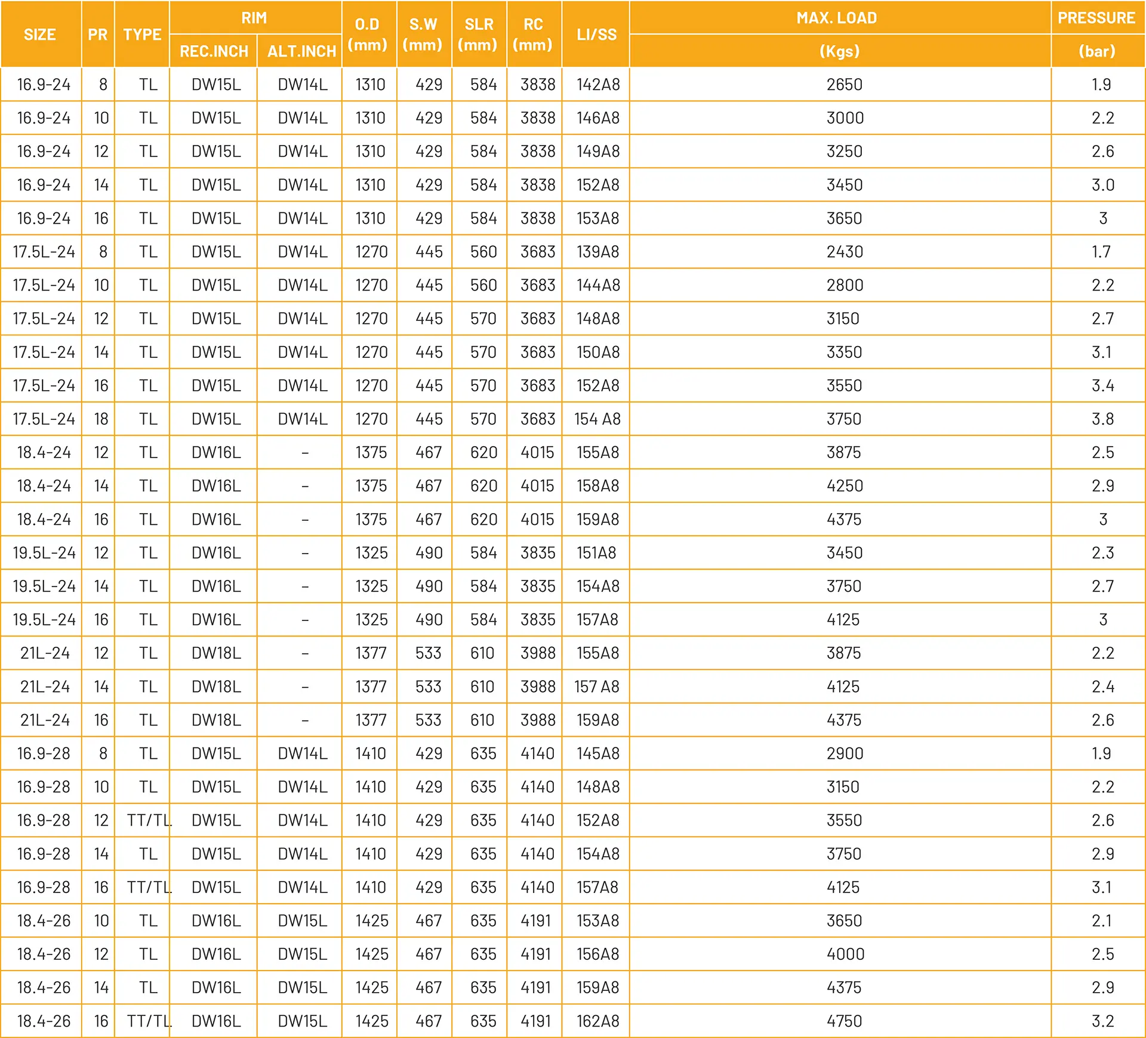The image size is (1146, 1038).
Task: Click the TYPE column header
Action: pyautogui.click(x=142, y=35)
